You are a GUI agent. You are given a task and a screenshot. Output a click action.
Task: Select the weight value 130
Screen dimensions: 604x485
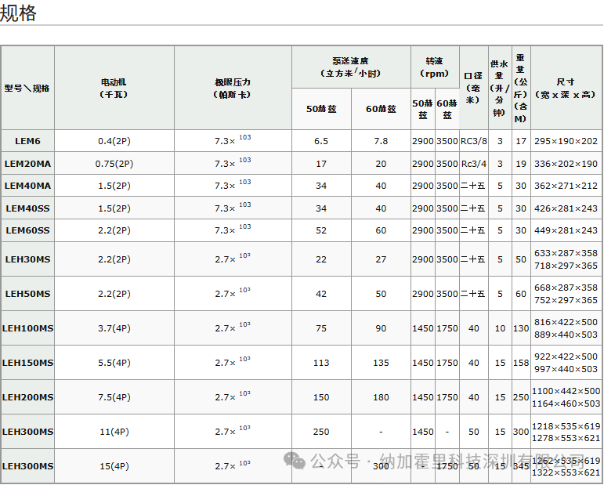521,328
